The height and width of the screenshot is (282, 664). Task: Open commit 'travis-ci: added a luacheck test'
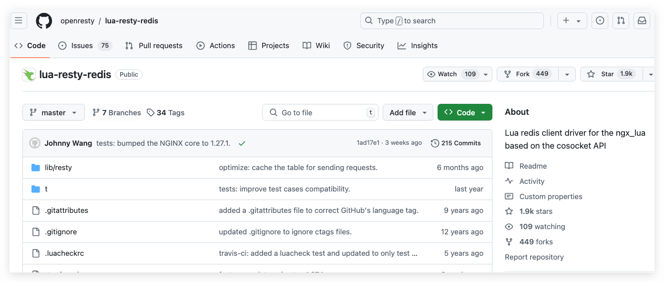tap(318, 253)
